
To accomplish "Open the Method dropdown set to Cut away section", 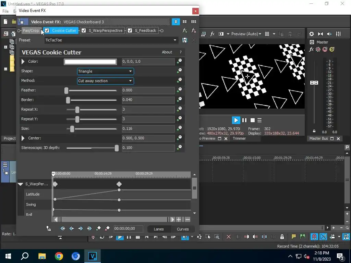I will 106,81.
